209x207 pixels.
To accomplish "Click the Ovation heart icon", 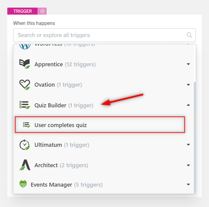I will pyautogui.click(x=25, y=85).
